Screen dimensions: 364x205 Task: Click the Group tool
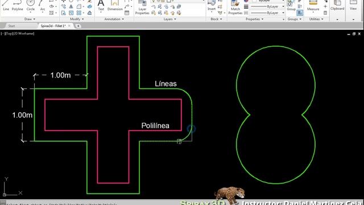291,6
